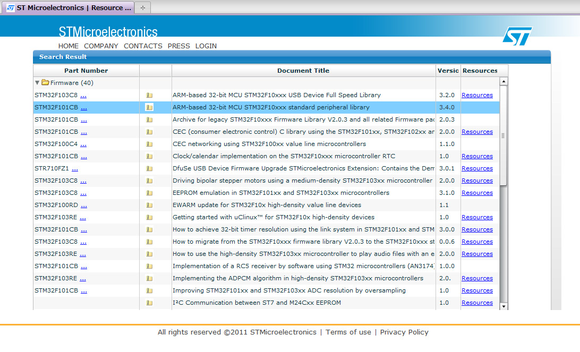
Task: Open document icon for RC5 receiver row
Action: pyautogui.click(x=149, y=266)
